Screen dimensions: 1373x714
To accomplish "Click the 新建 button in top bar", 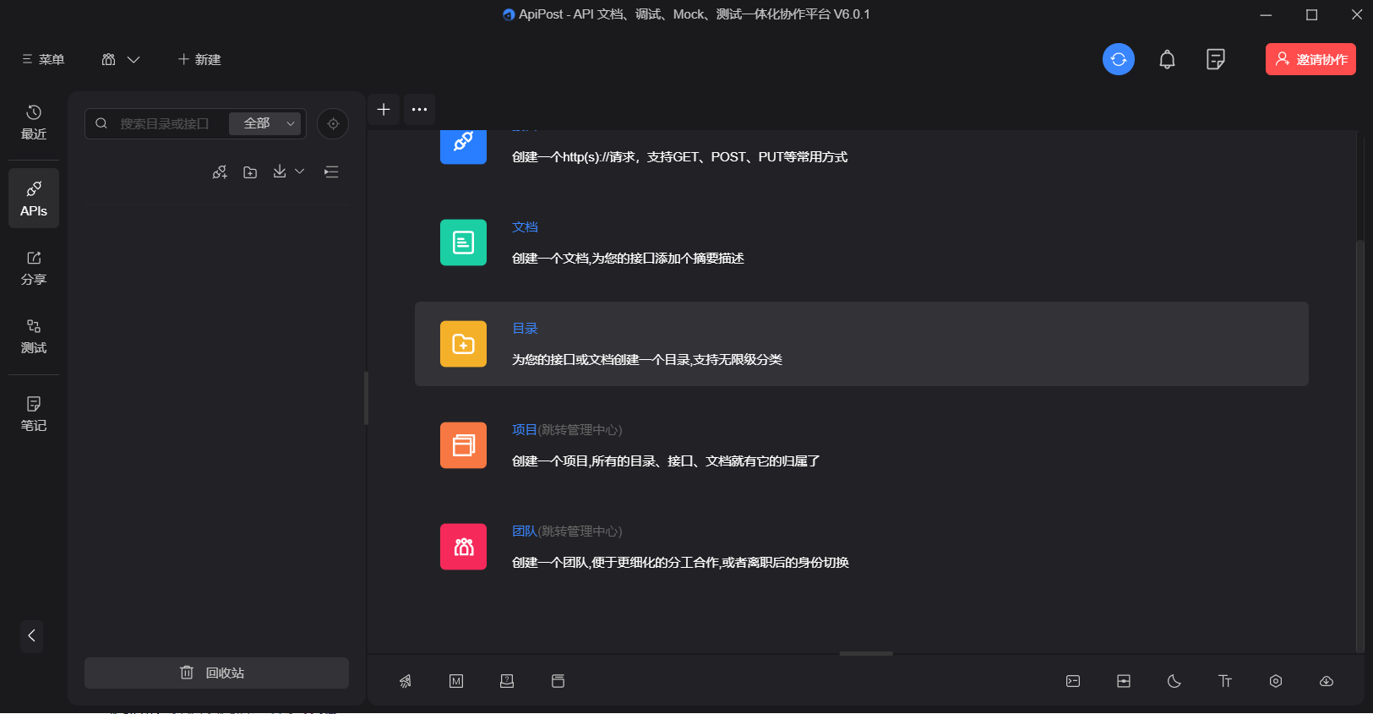I will tap(199, 60).
